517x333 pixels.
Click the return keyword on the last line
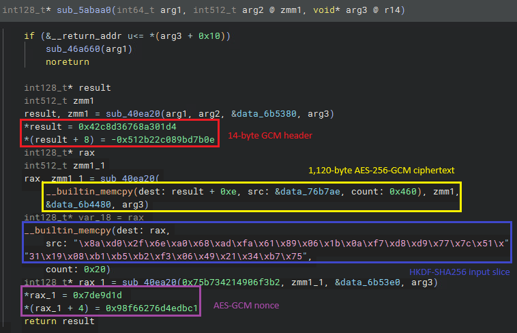pyautogui.click(x=40, y=321)
